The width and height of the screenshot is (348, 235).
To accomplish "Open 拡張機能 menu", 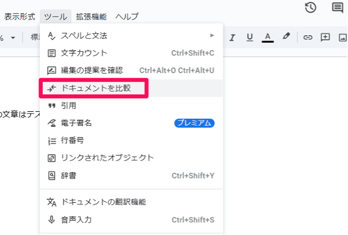I will tap(91, 17).
